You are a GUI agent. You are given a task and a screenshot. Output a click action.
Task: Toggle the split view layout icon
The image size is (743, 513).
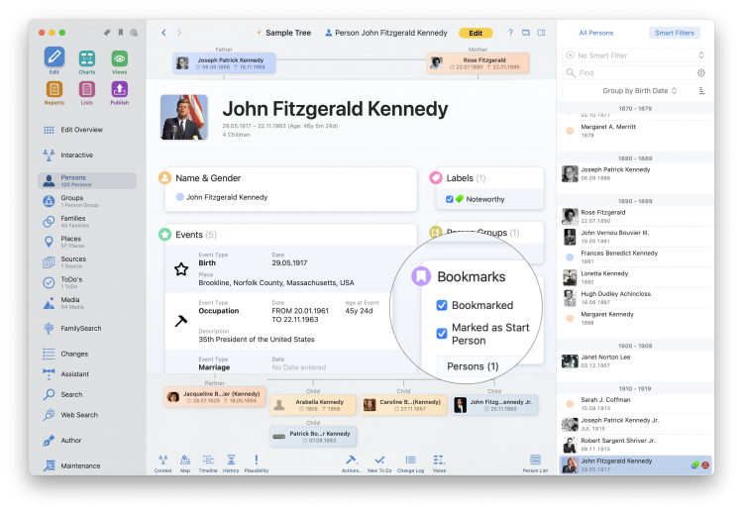[x=541, y=33]
